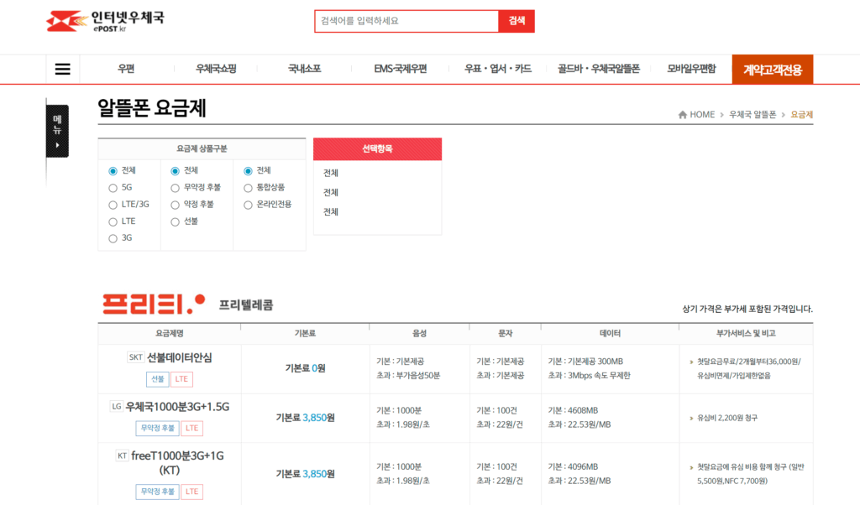
Task: Click the 인터넷우체국 ePOST logo
Action: 105,21
